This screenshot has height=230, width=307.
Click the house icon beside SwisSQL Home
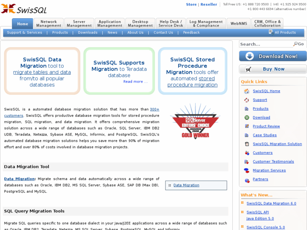247,91
